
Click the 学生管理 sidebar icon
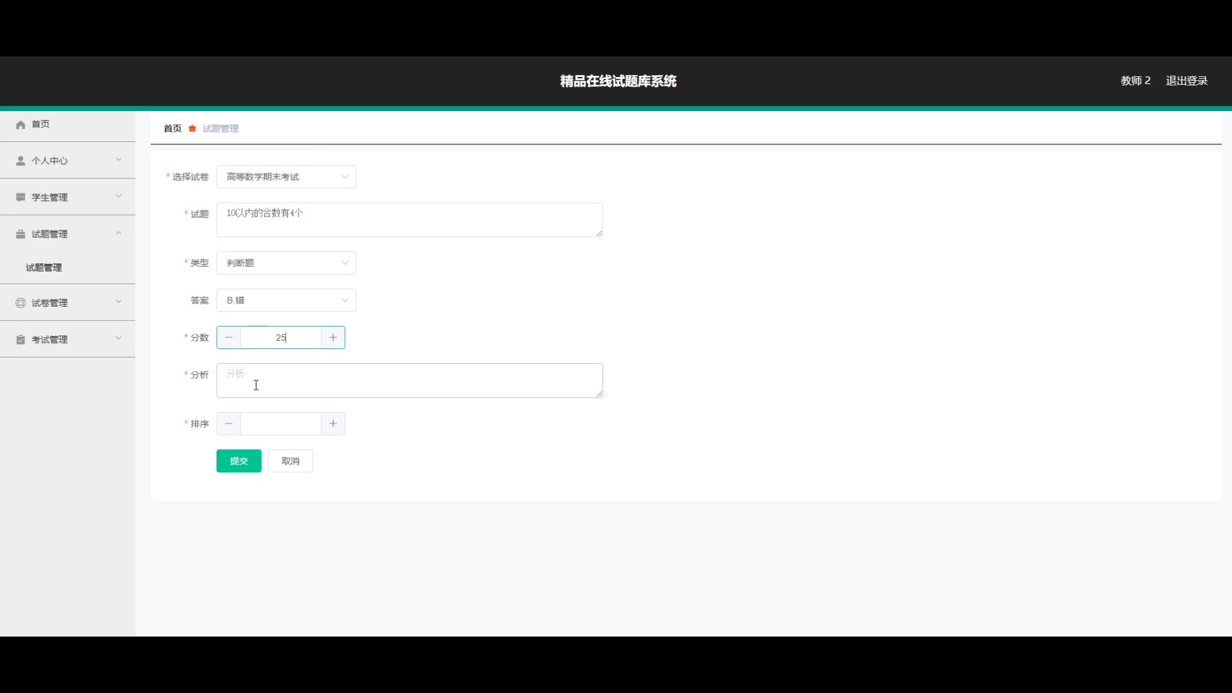coord(21,198)
